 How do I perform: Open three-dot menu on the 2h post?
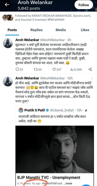point(92,40)
